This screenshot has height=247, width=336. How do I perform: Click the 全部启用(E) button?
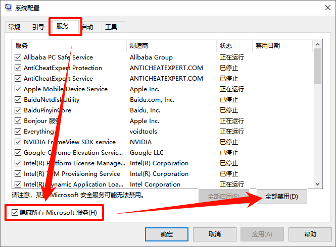pyautogui.click(x=224, y=196)
